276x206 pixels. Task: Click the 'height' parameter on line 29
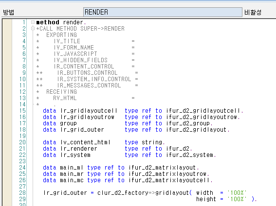click(x=206, y=199)
